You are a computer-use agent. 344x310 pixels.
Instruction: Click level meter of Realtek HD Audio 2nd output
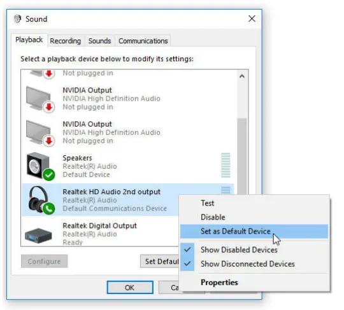(226, 190)
